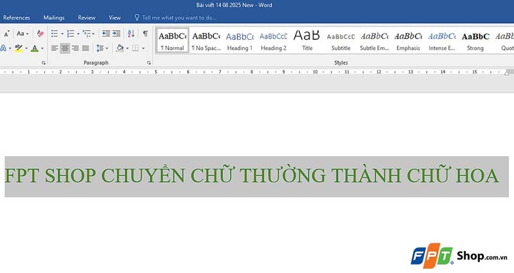Click the Tell me lightbulb icon
This screenshot has height=273, width=514.
pyautogui.click(x=137, y=17)
